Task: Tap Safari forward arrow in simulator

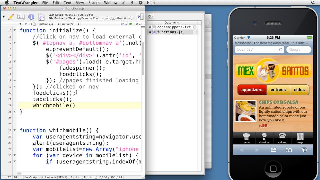Action: (257, 150)
